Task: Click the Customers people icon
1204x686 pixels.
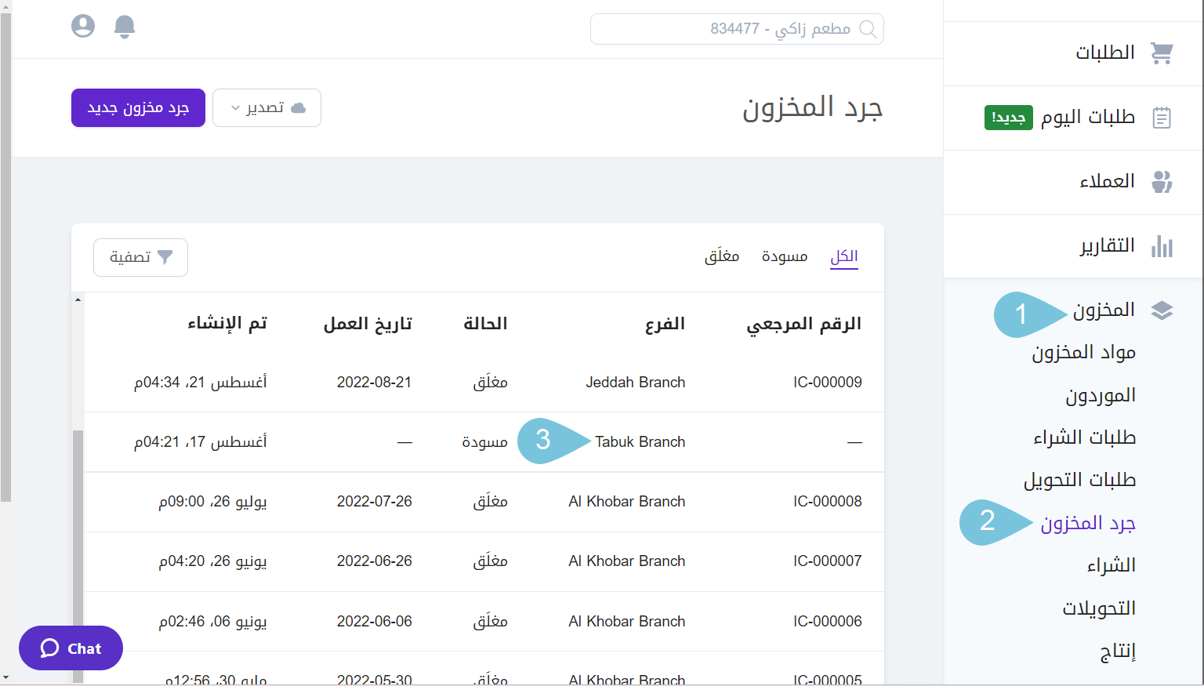Action: (x=1161, y=182)
